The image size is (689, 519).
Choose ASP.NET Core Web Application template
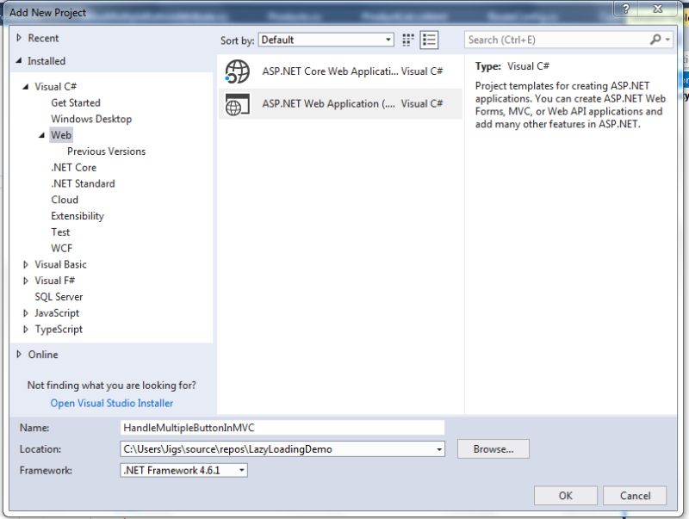340,71
